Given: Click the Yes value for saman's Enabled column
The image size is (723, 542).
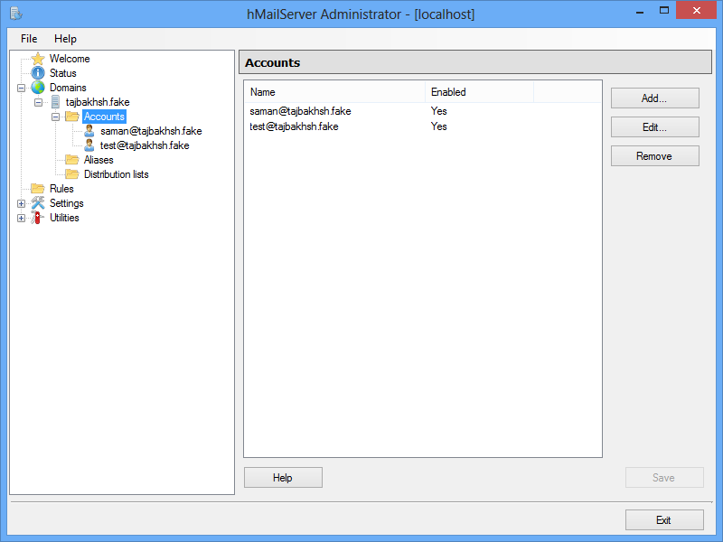Looking at the screenshot, I should pos(439,111).
